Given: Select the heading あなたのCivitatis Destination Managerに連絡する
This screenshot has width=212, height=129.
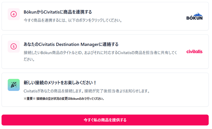Looking at the screenshot, I should click(x=71, y=44).
